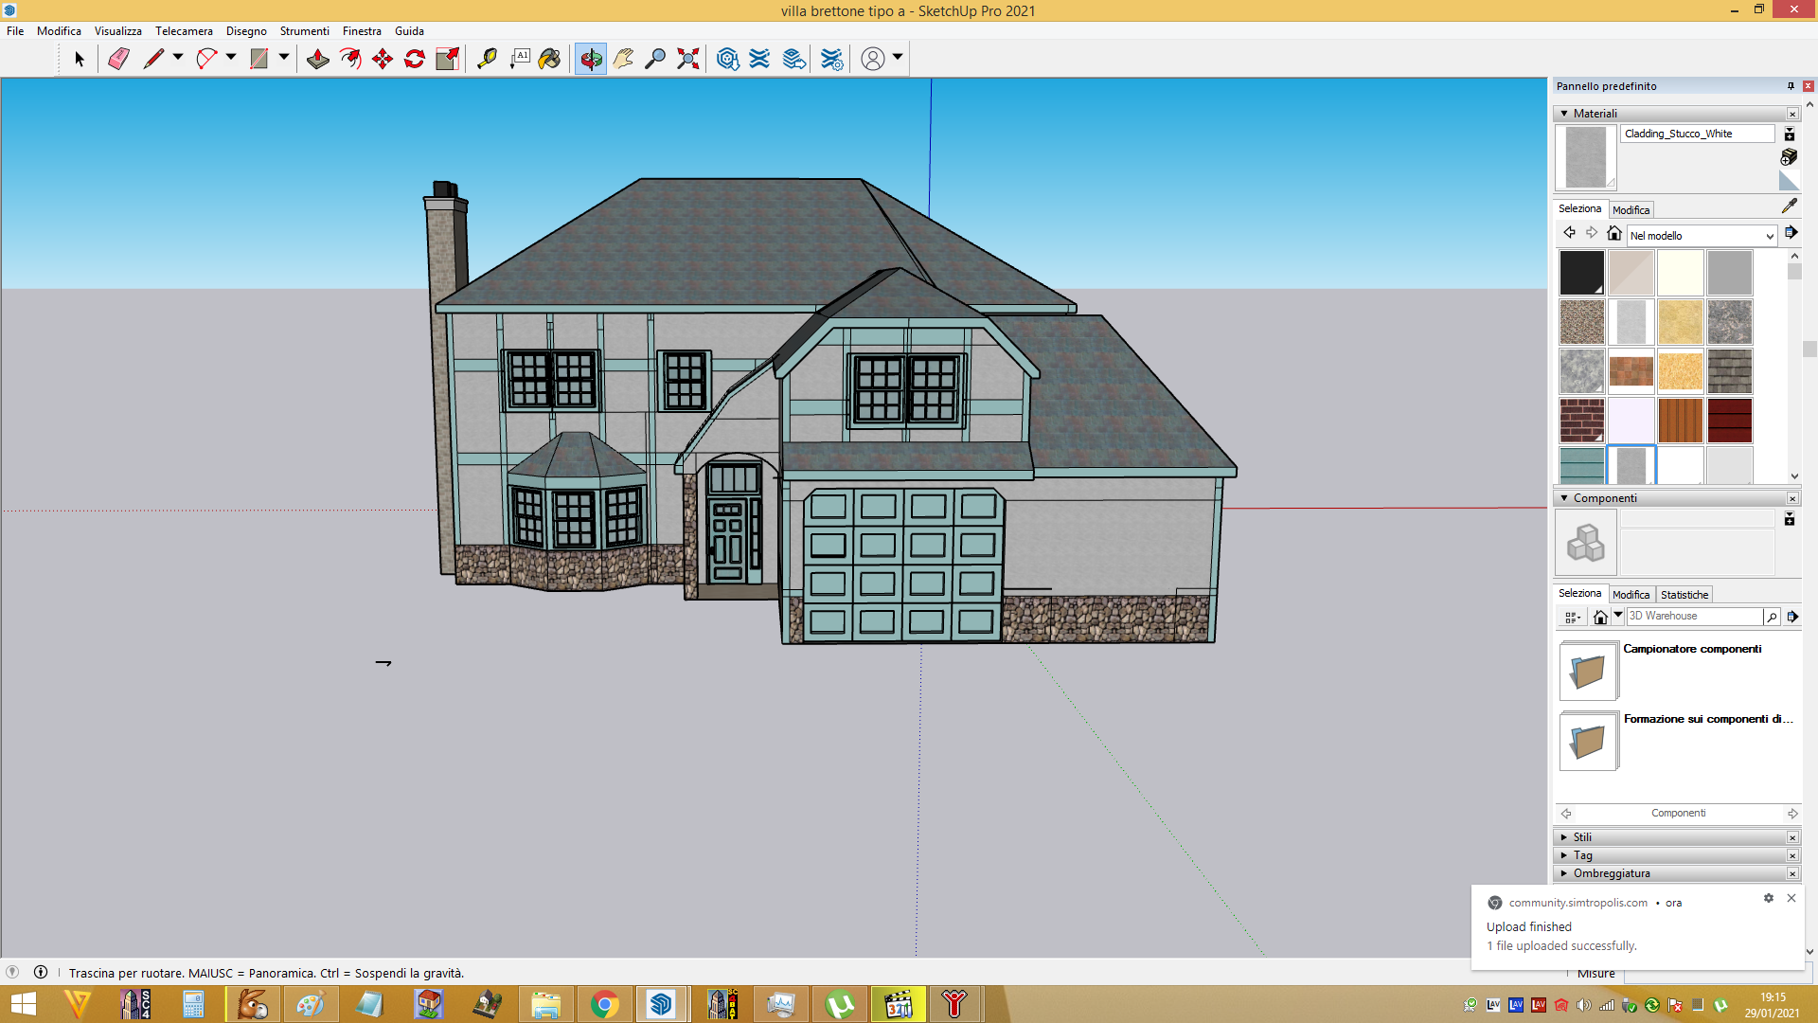
Task: Select the Tape Measure tool
Action: click(487, 59)
